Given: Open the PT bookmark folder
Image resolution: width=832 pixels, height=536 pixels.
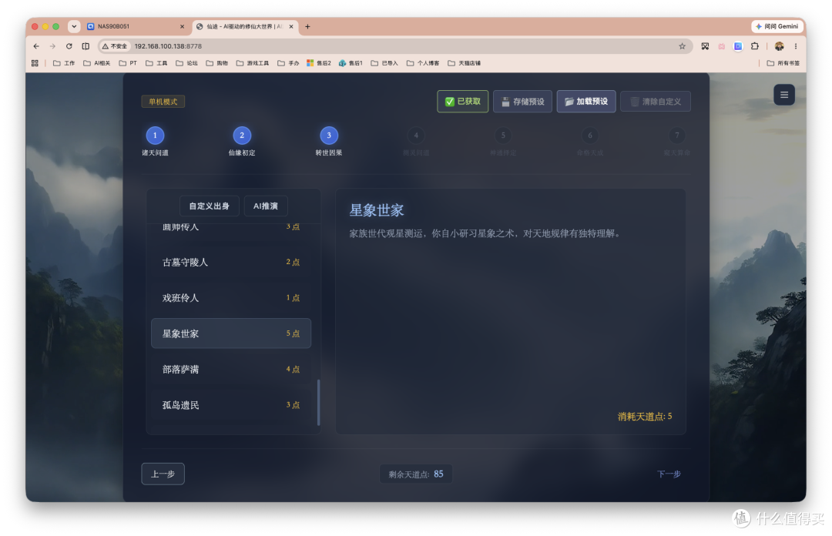Looking at the screenshot, I should 128,63.
